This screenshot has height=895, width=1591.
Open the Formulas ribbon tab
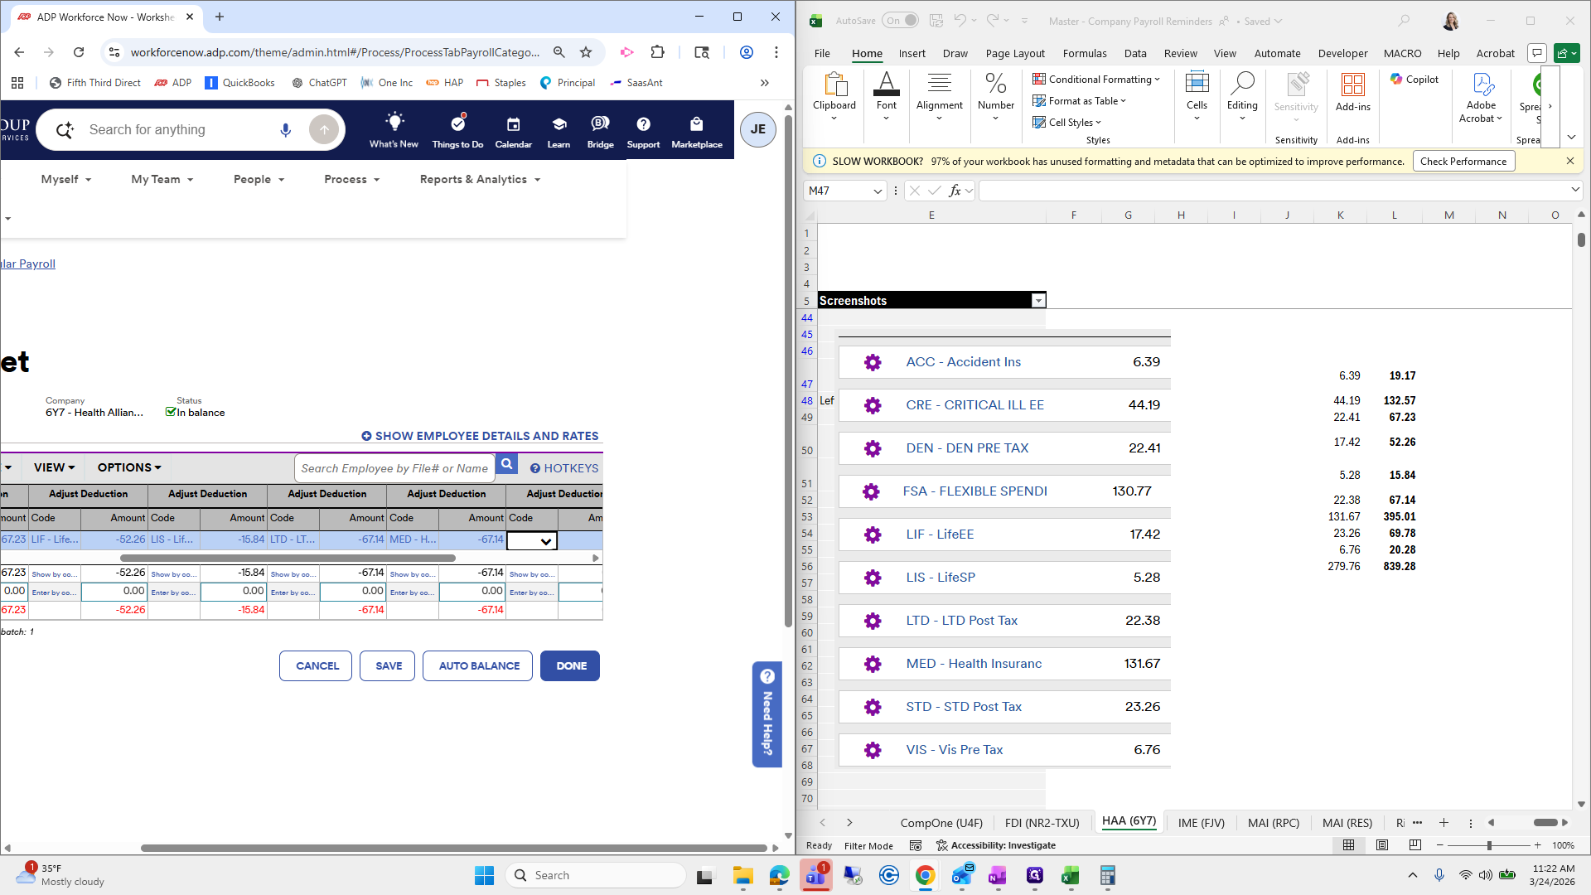1084,52
